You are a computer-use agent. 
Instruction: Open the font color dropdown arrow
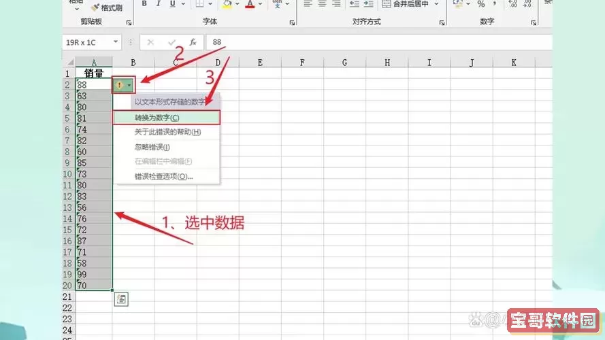point(261,4)
